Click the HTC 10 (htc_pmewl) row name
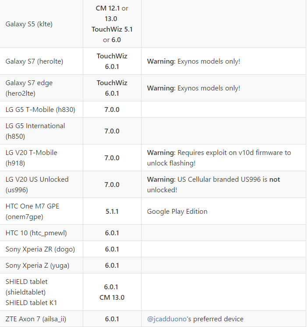Image resolution: width=308 pixels, height=327 pixels. pyautogui.click(x=36, y=233)
